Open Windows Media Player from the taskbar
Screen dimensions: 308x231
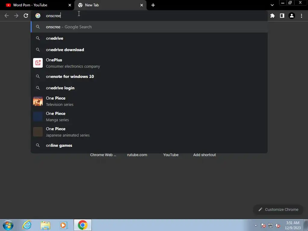[x=64, y=225]
